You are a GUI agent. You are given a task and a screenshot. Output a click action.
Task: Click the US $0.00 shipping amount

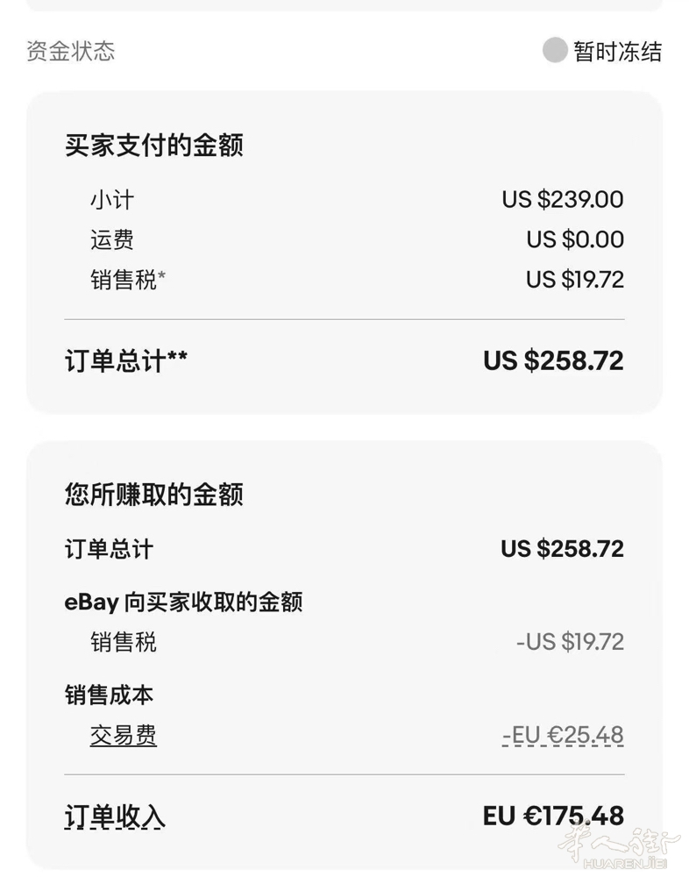coord(574,239)
